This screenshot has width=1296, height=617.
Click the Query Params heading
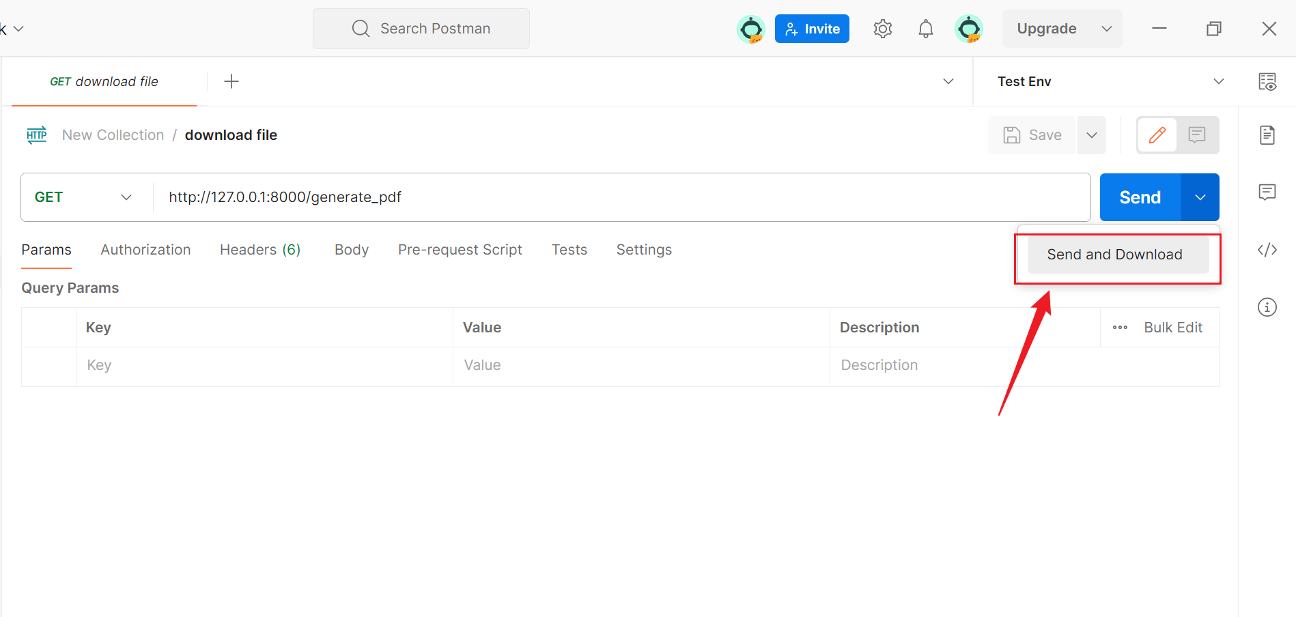pos(70,288)
